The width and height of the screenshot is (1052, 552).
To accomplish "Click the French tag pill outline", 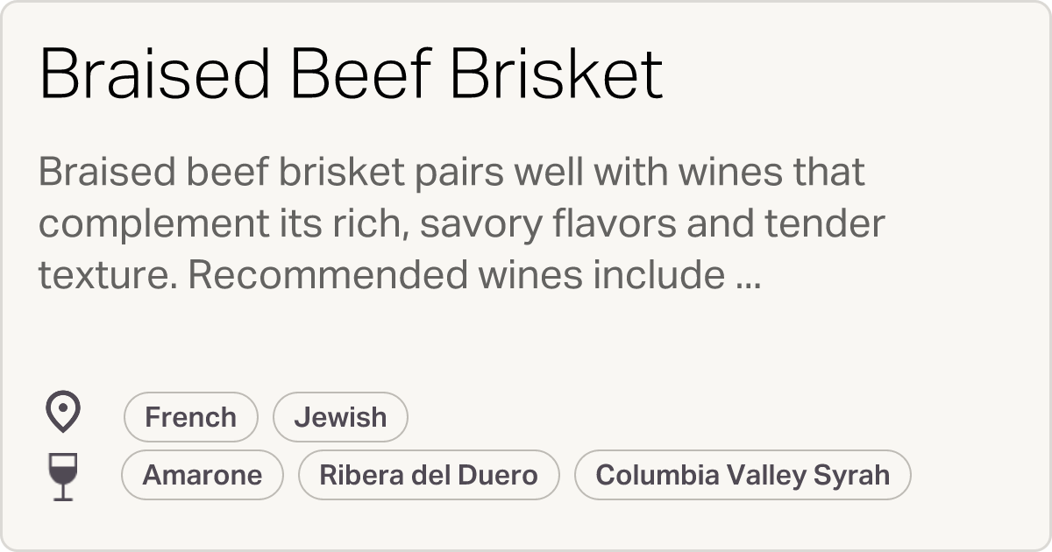I will pyautogui.click(x=190, y=416).
